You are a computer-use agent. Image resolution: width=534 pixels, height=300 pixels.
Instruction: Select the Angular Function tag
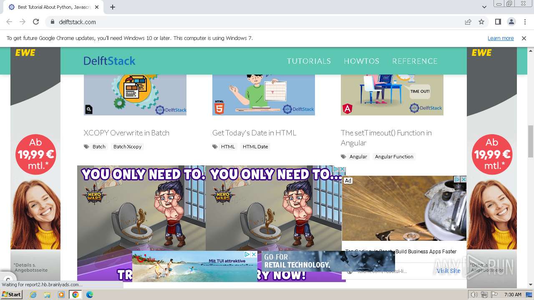point(394,157)
